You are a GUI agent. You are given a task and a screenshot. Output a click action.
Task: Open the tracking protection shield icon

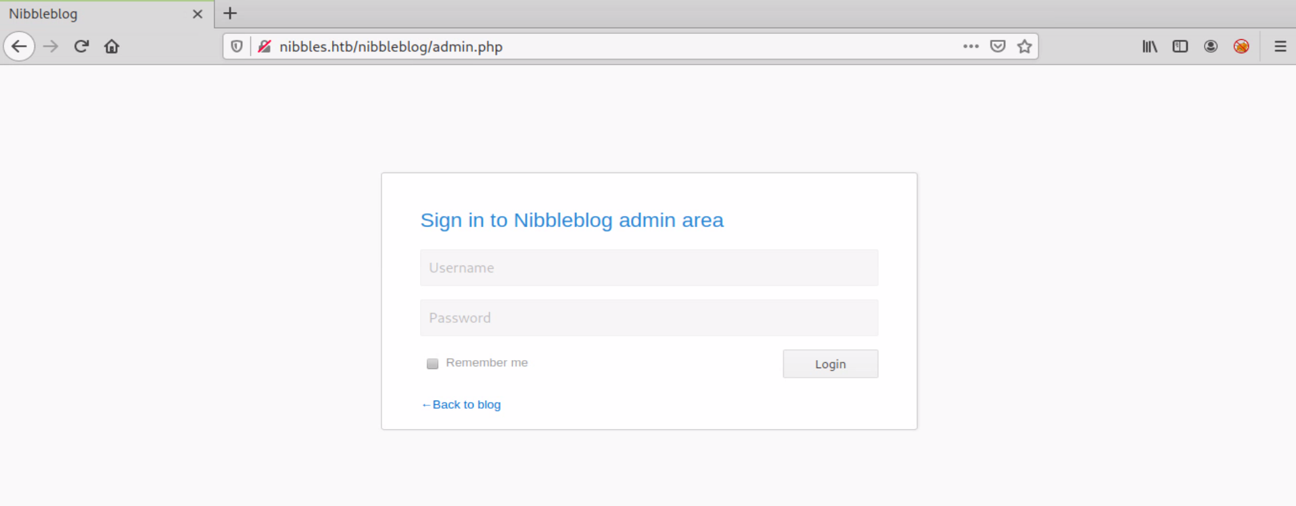click(237, 47)
